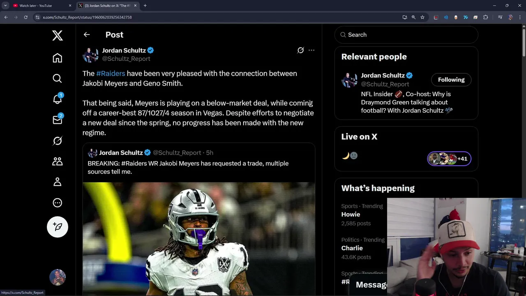Click the 7tv extension icon
526x296 pixels.
click(466, 17)
